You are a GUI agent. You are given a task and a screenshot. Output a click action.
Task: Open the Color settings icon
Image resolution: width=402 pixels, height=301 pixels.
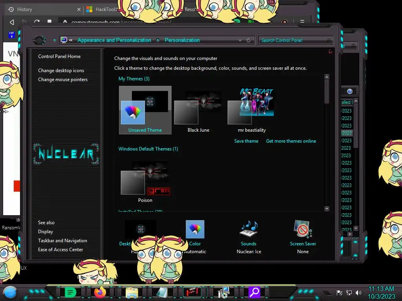(195, 229)
